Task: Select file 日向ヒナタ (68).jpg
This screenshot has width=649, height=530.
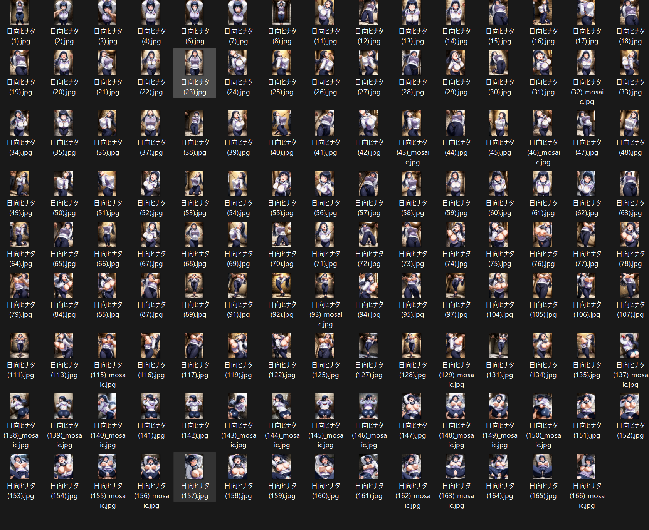Action: [x=195, y=245]
